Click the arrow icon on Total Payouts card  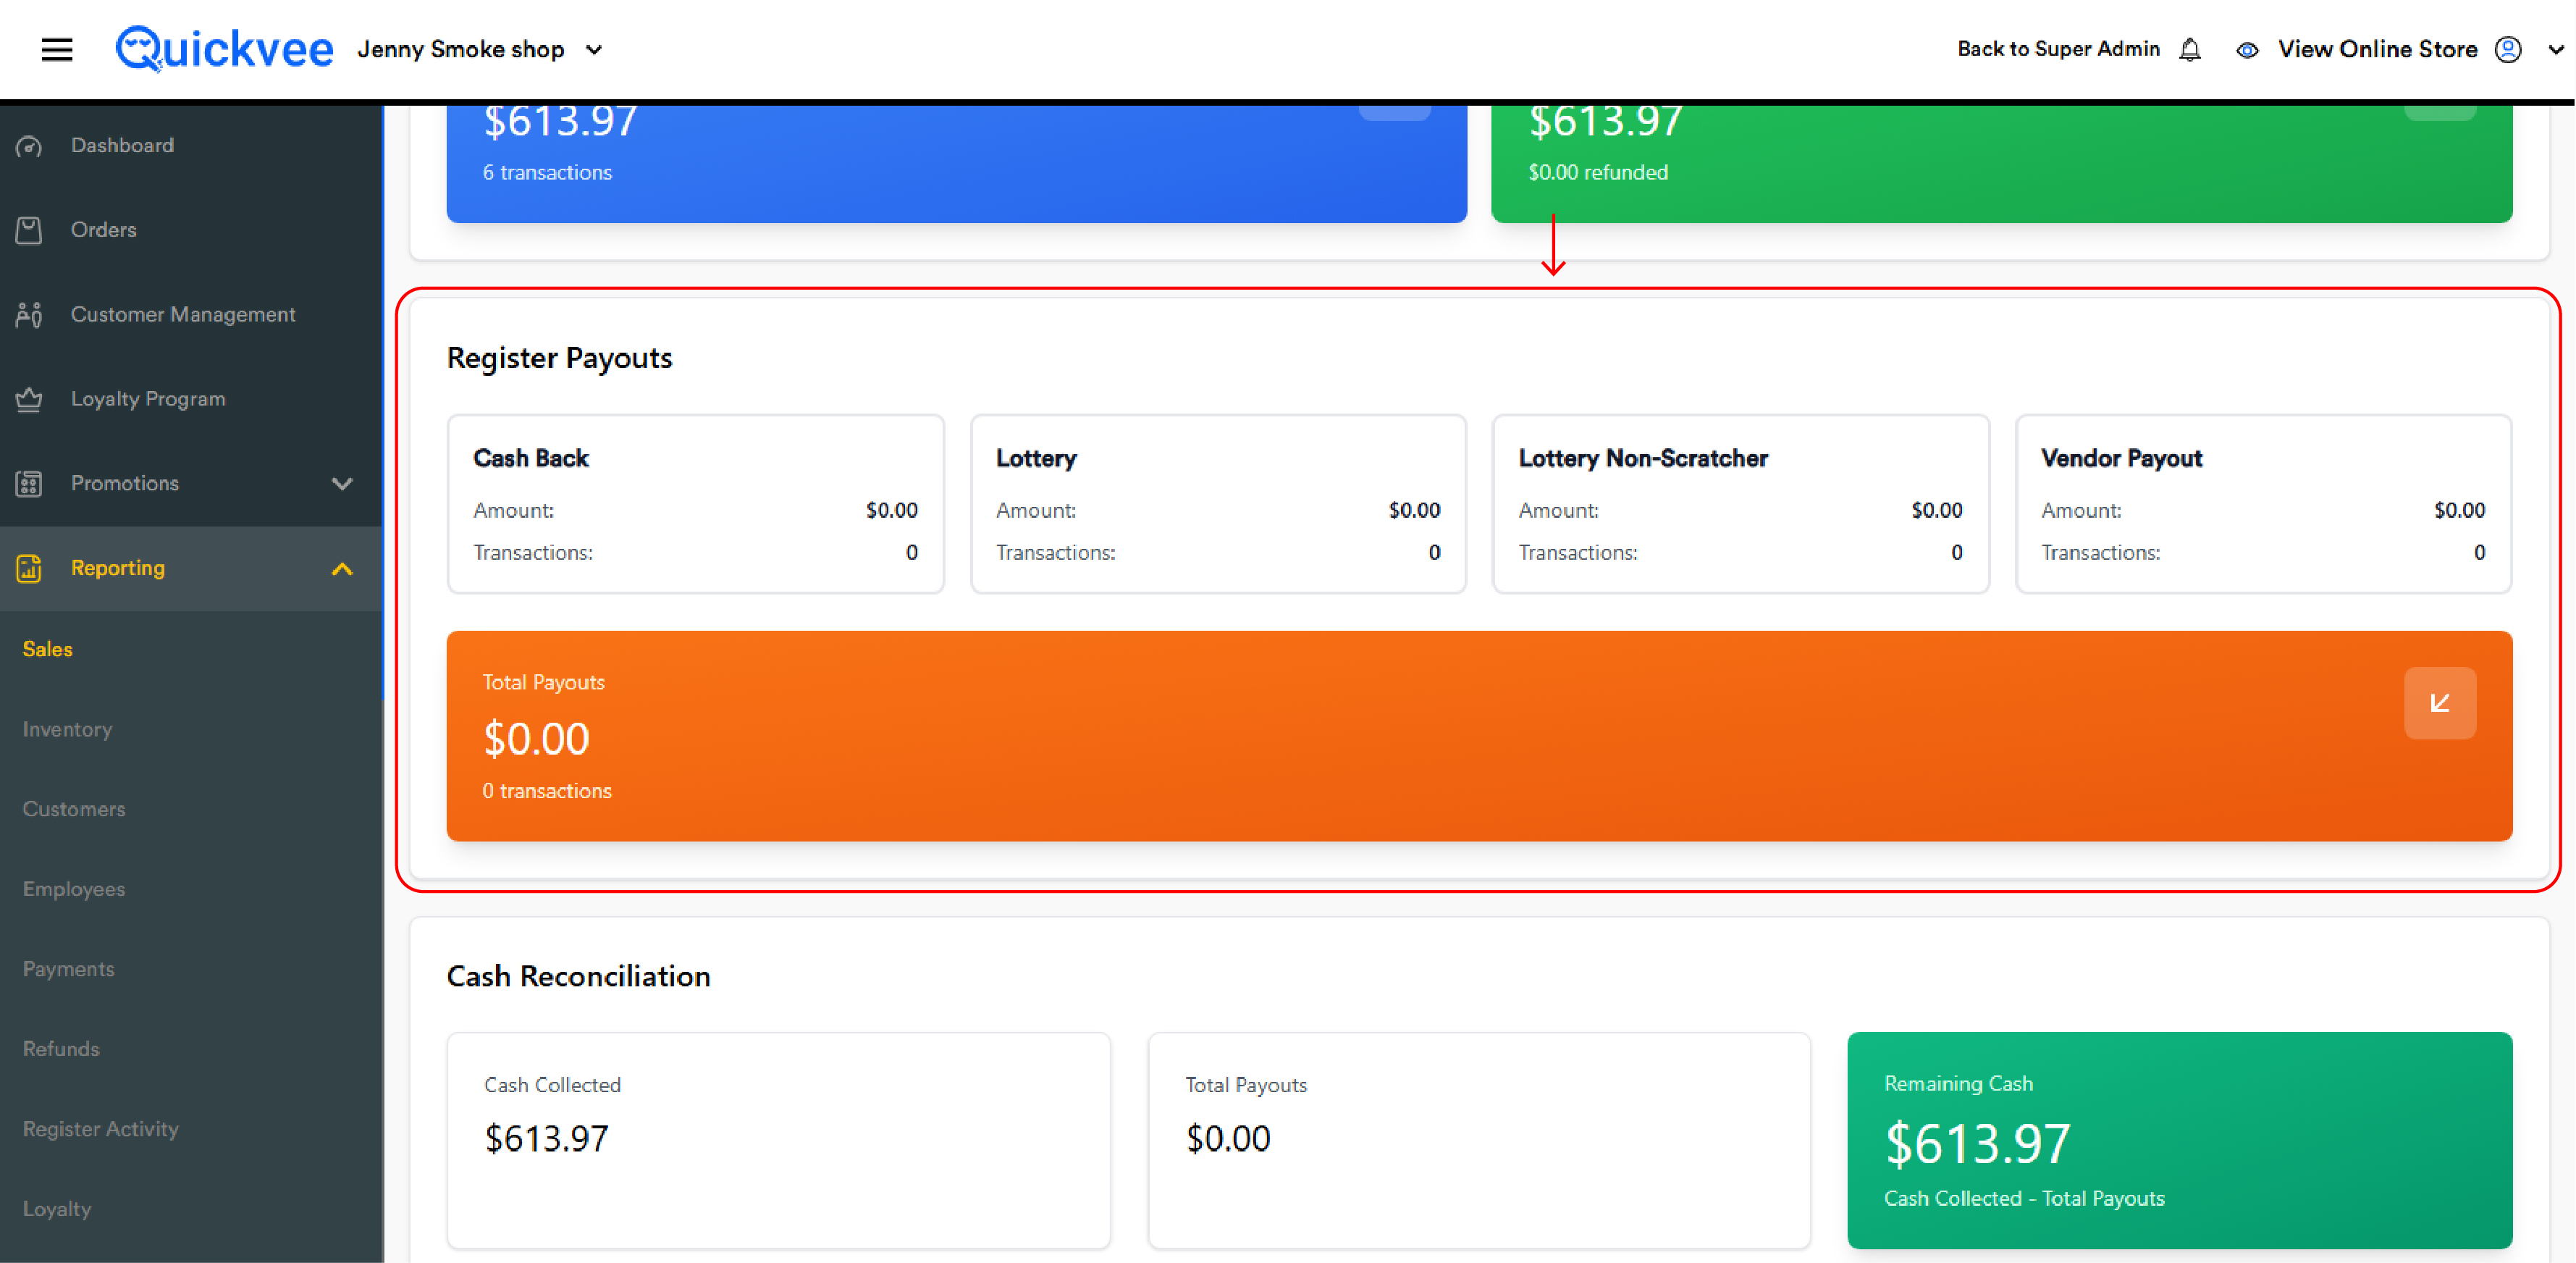coord(2440,703)
